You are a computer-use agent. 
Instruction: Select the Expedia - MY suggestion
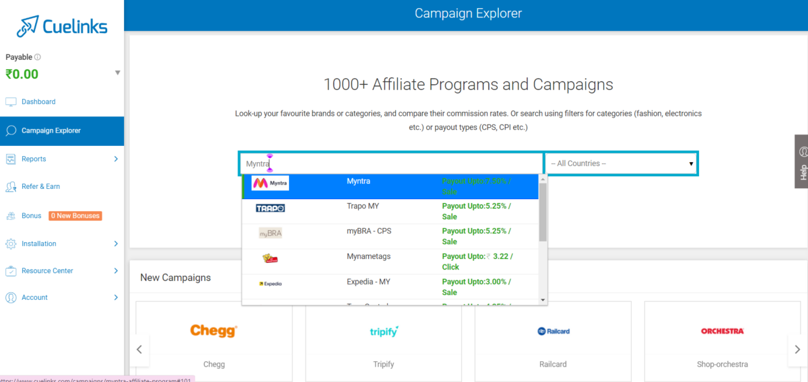point(391,286)
